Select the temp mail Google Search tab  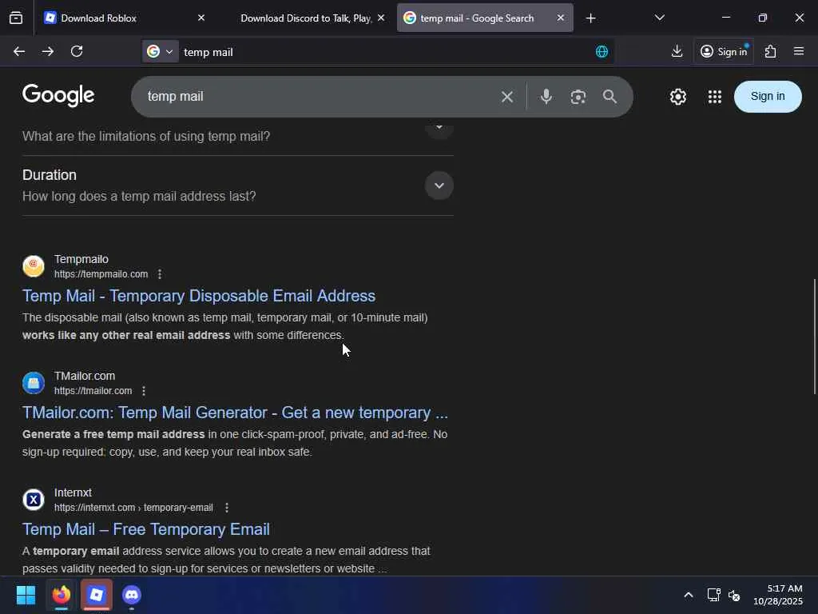point(485,18)
